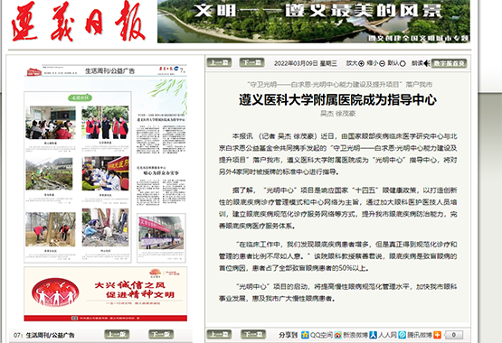Go to previous page with 上一版 button

point(117,334)
